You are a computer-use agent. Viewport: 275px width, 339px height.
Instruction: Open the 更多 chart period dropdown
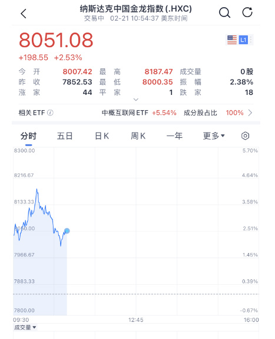(x=214, y=136)
